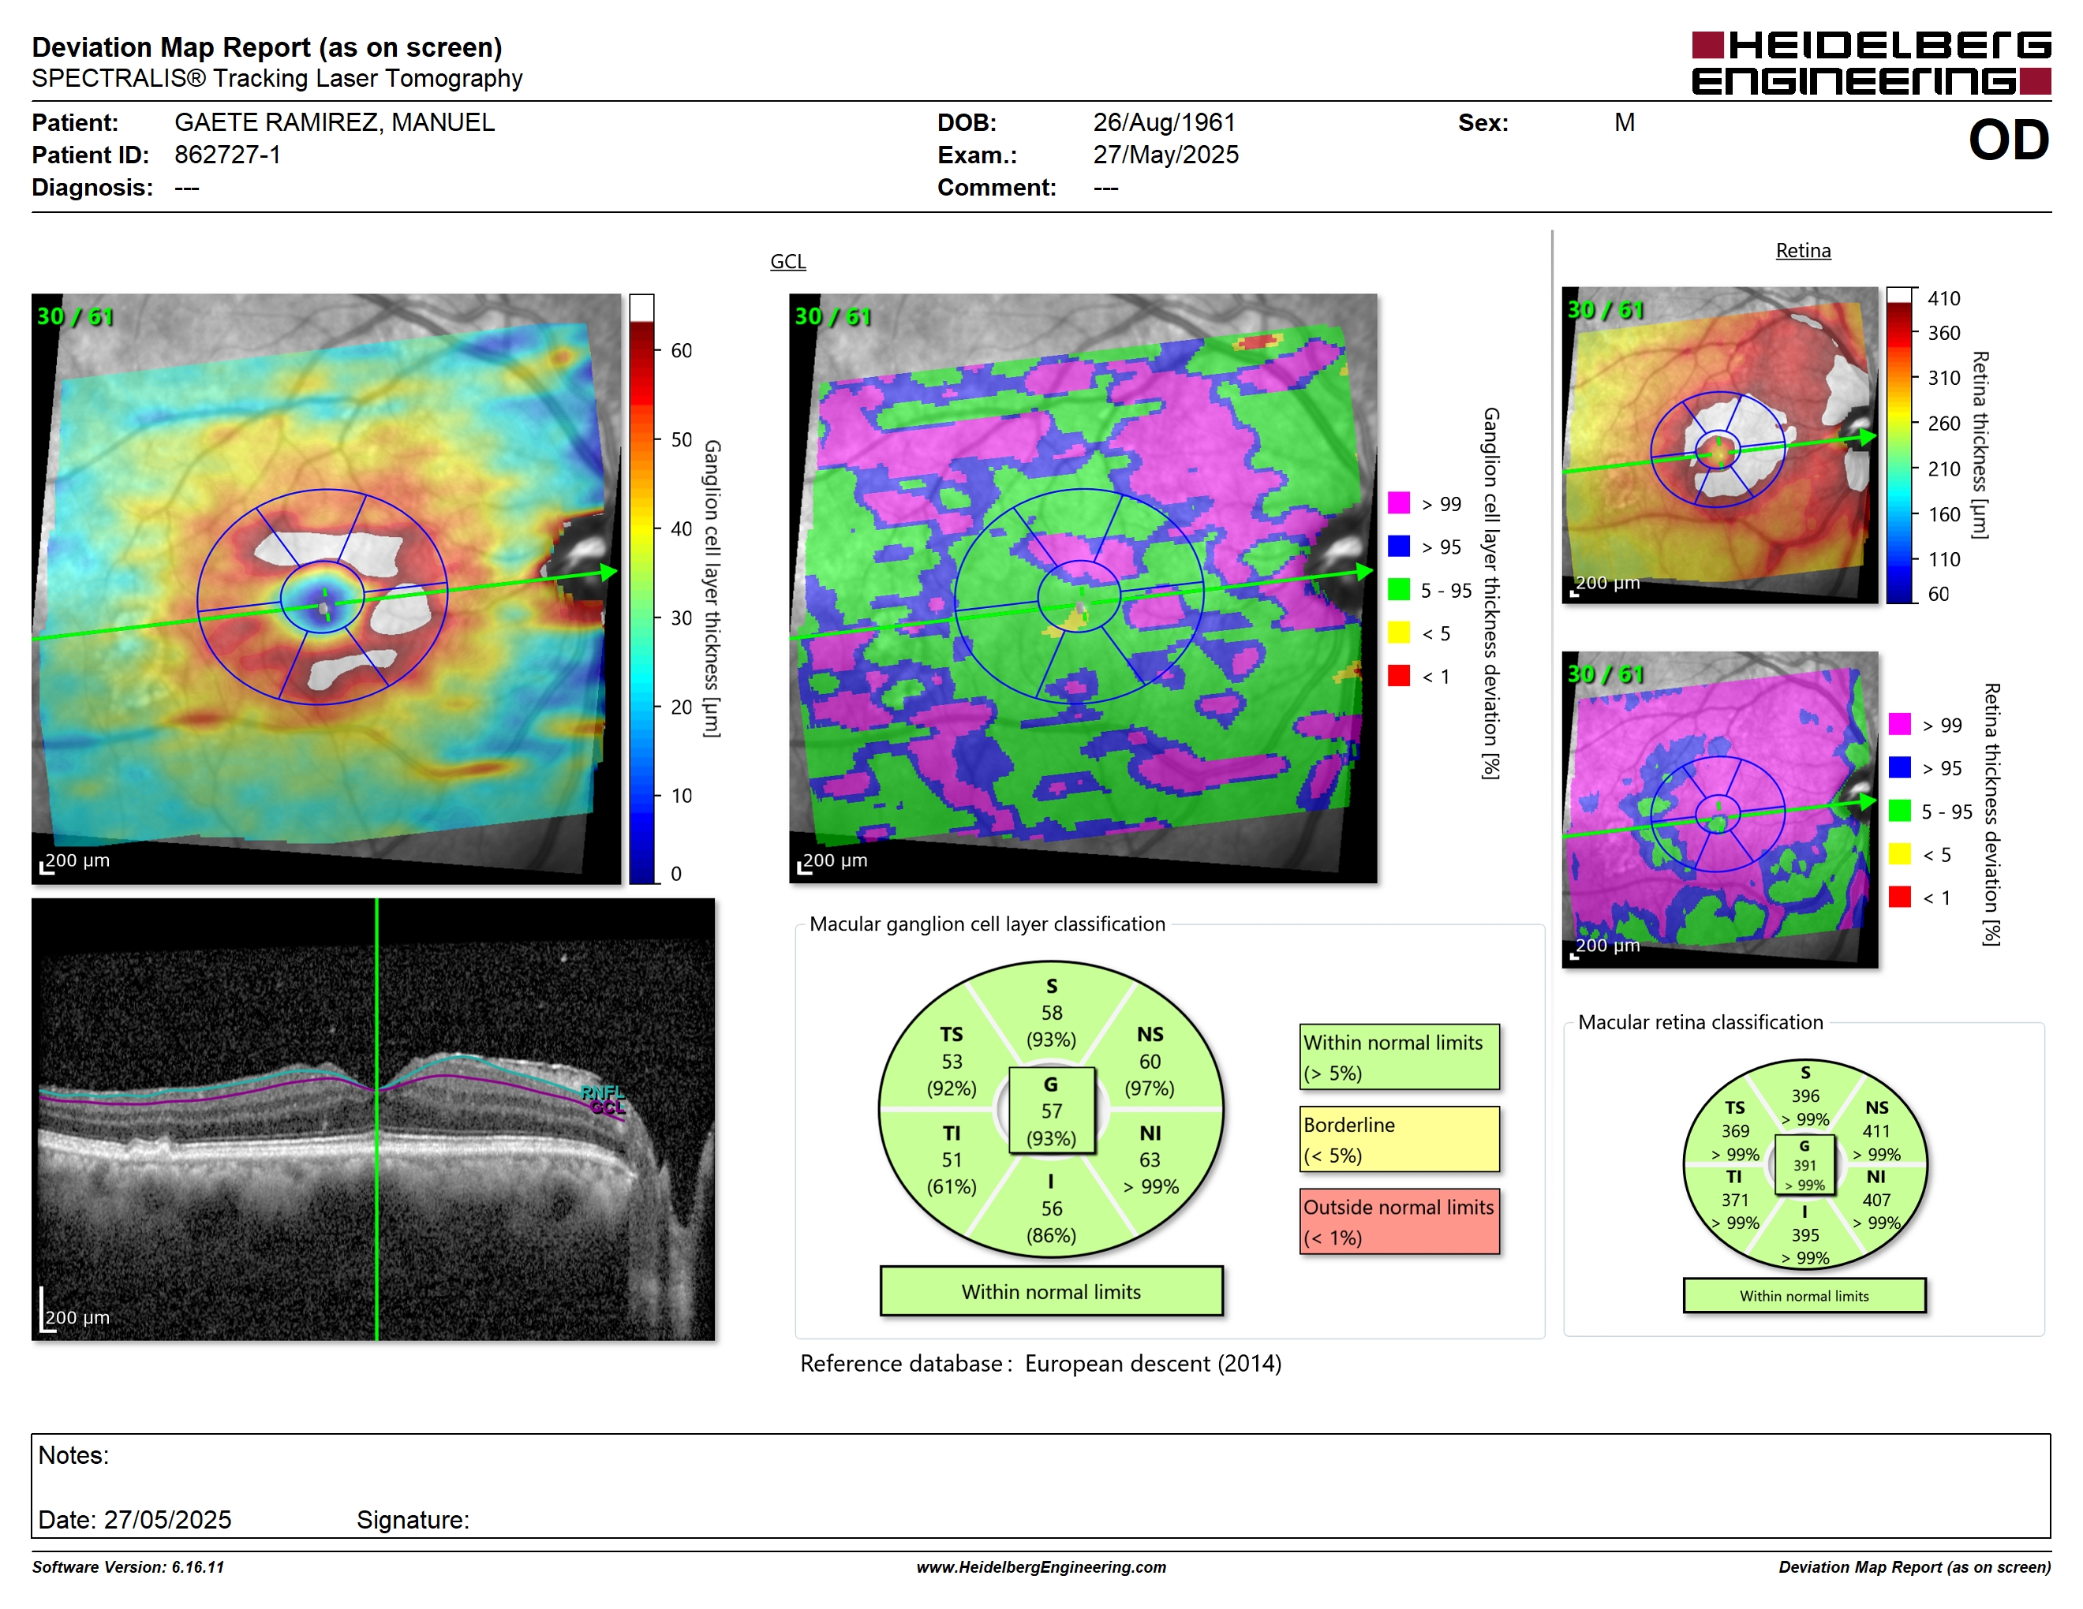Click the '30 / 61' label on GCL thickness map

point(74,316)
